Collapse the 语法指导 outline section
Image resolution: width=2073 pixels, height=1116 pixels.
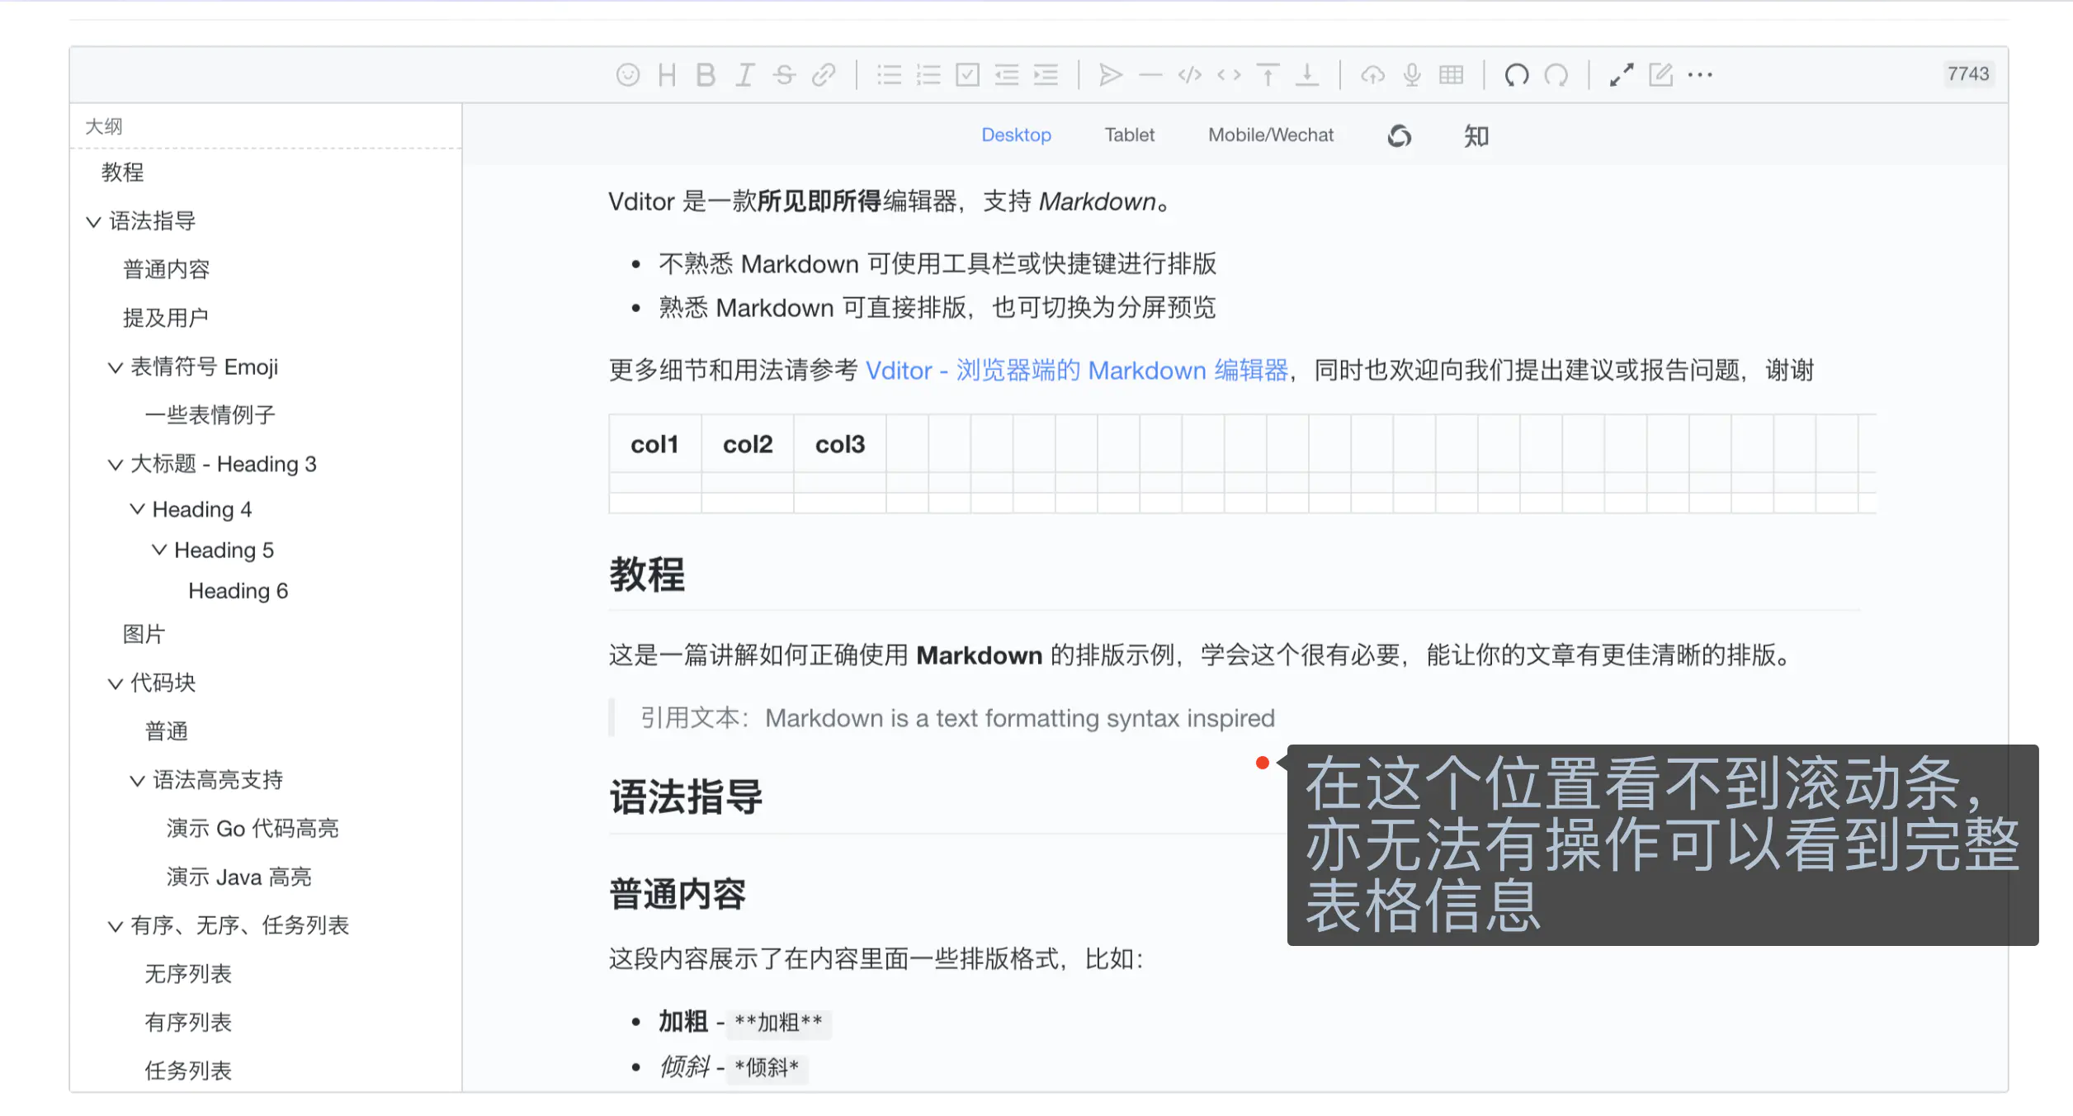(93, 221)
